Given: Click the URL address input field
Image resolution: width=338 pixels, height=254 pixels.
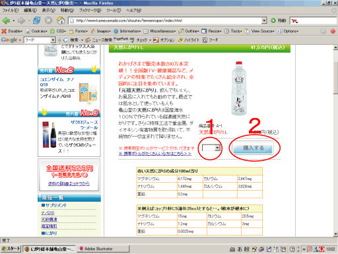Looking at the screenshot, I should (x=168, y=20).
